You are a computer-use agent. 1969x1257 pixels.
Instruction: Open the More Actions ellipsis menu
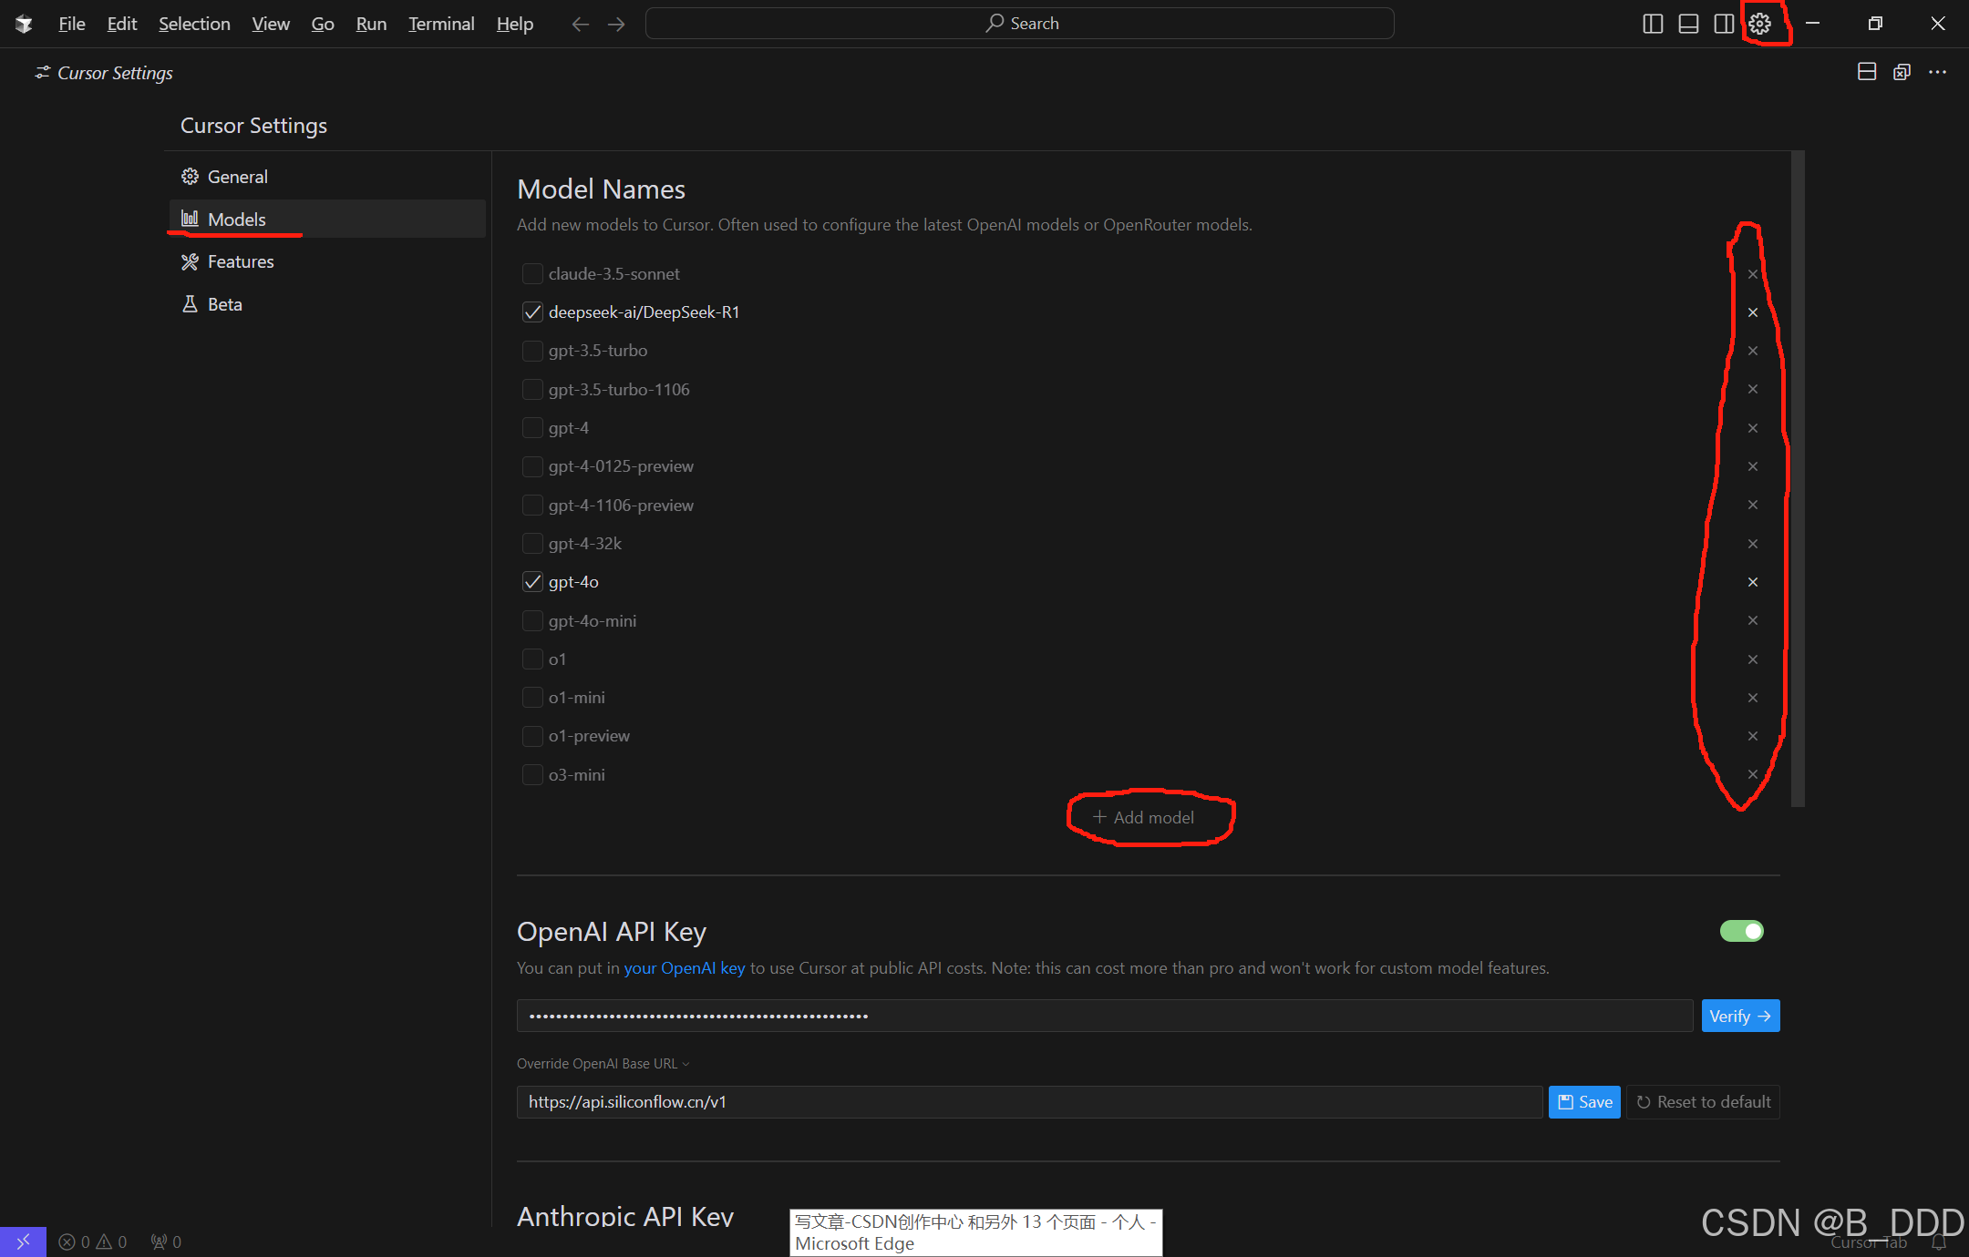[1937, 72]
